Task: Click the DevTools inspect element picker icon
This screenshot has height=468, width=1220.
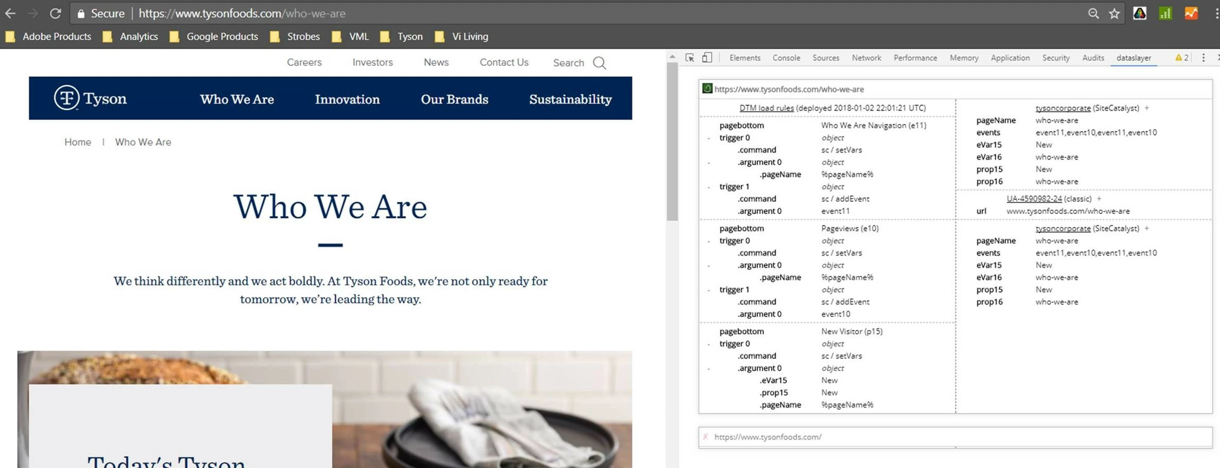Action: coord(690,58)
